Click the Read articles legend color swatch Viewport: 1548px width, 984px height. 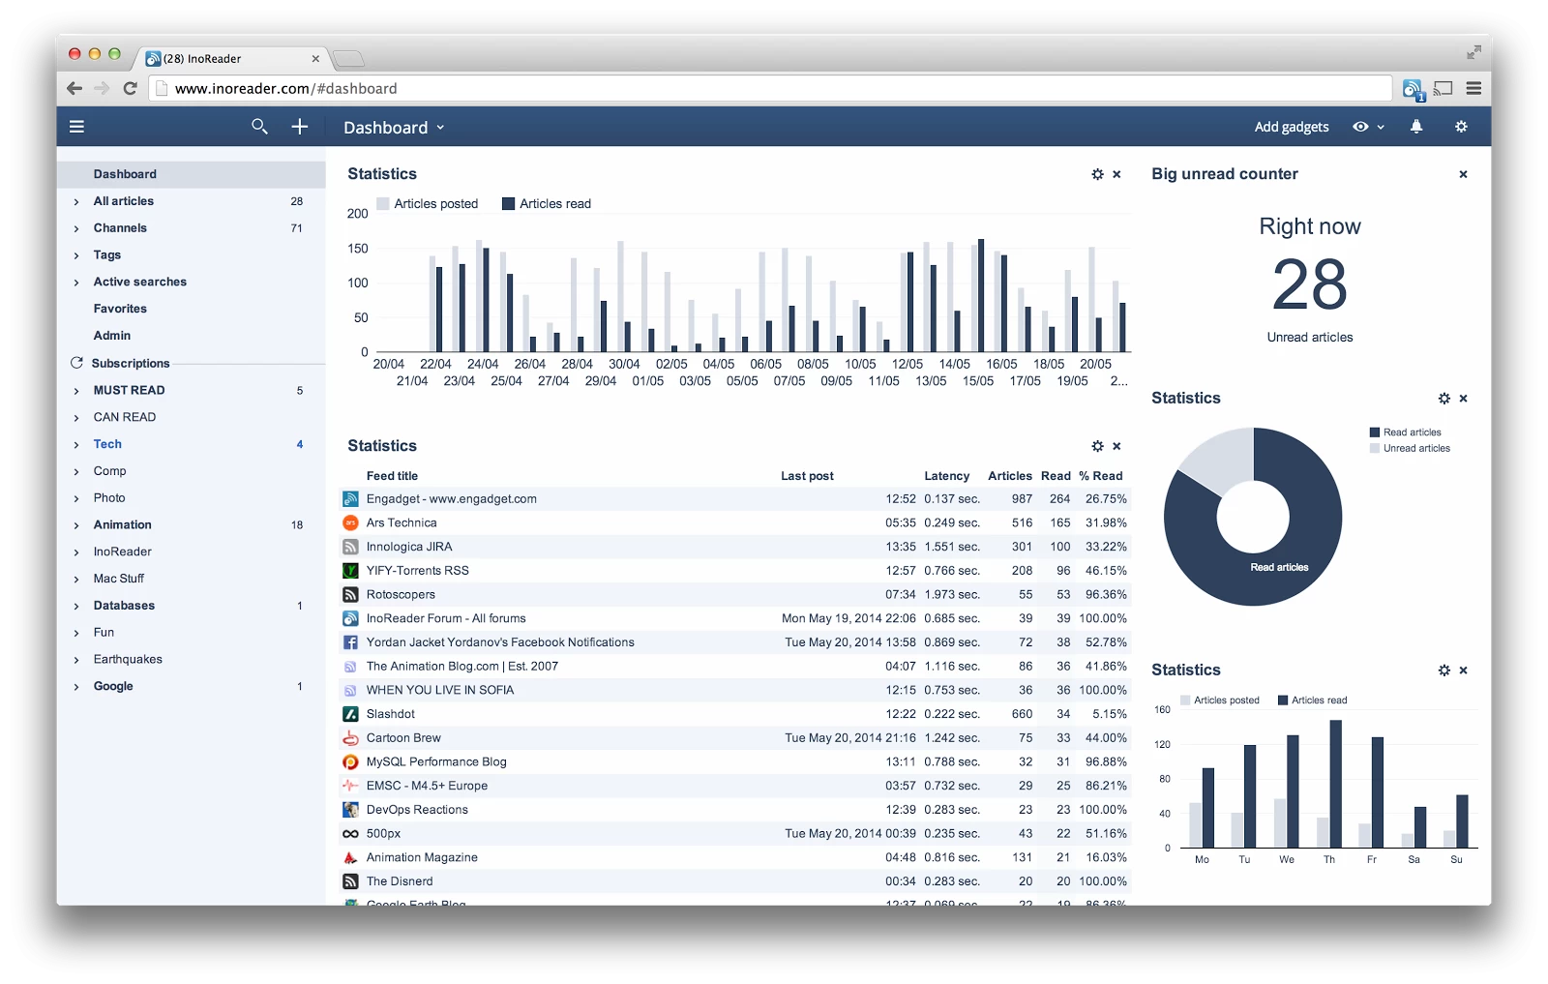pyautogui.click(x=1374, y=432)
